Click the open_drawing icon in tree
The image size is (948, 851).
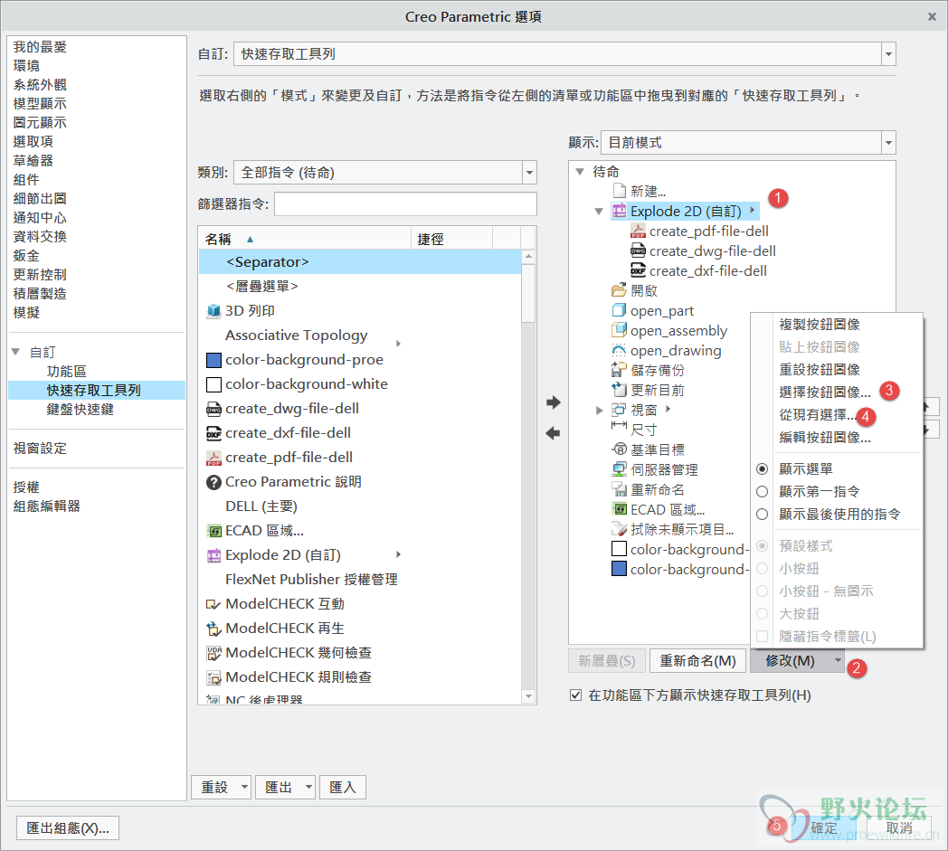tap(619, 351)
